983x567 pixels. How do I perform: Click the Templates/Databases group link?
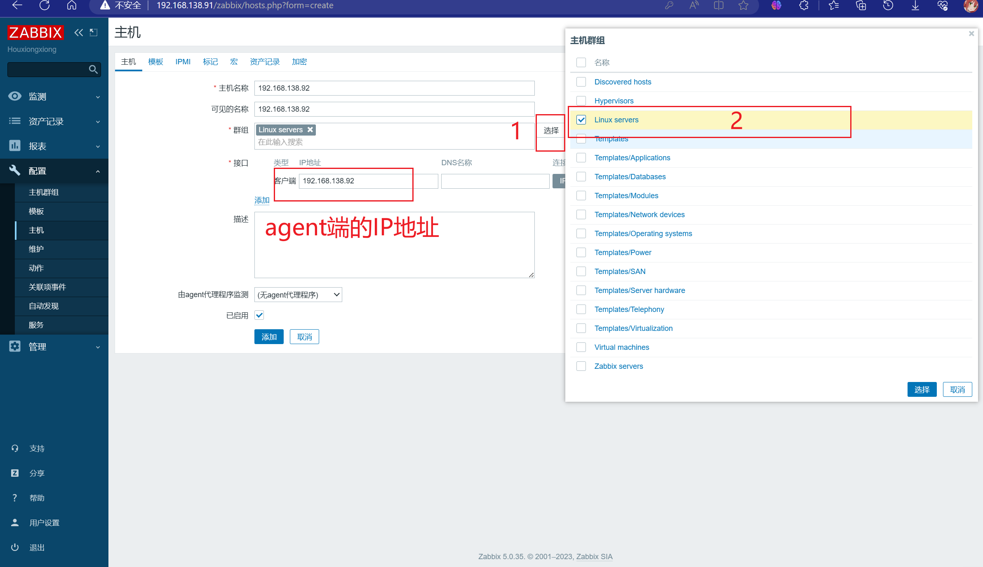click(630, 177)
